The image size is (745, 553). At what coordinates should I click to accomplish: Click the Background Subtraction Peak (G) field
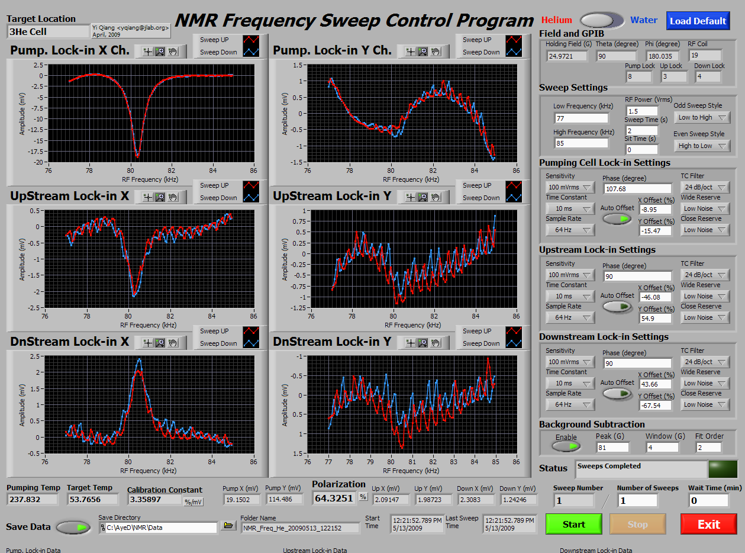point(613,447)
